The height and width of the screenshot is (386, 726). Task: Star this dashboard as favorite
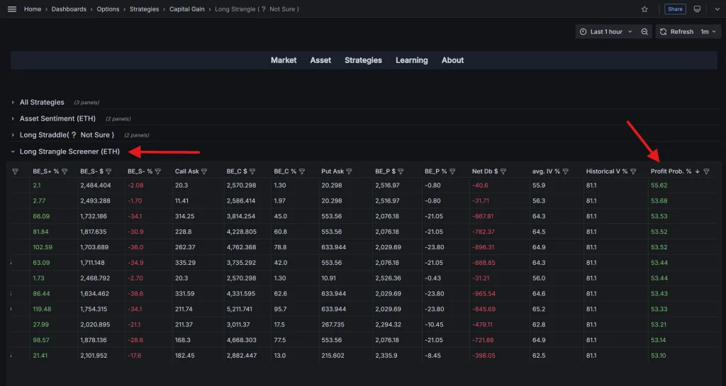644,9
